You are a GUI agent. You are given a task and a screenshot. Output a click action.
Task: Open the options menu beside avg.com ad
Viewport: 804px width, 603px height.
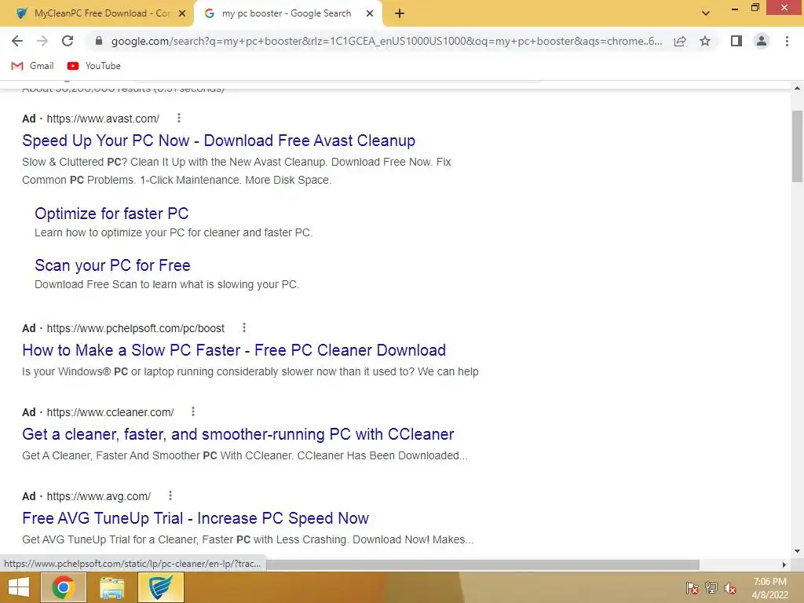tap(170, 495)
